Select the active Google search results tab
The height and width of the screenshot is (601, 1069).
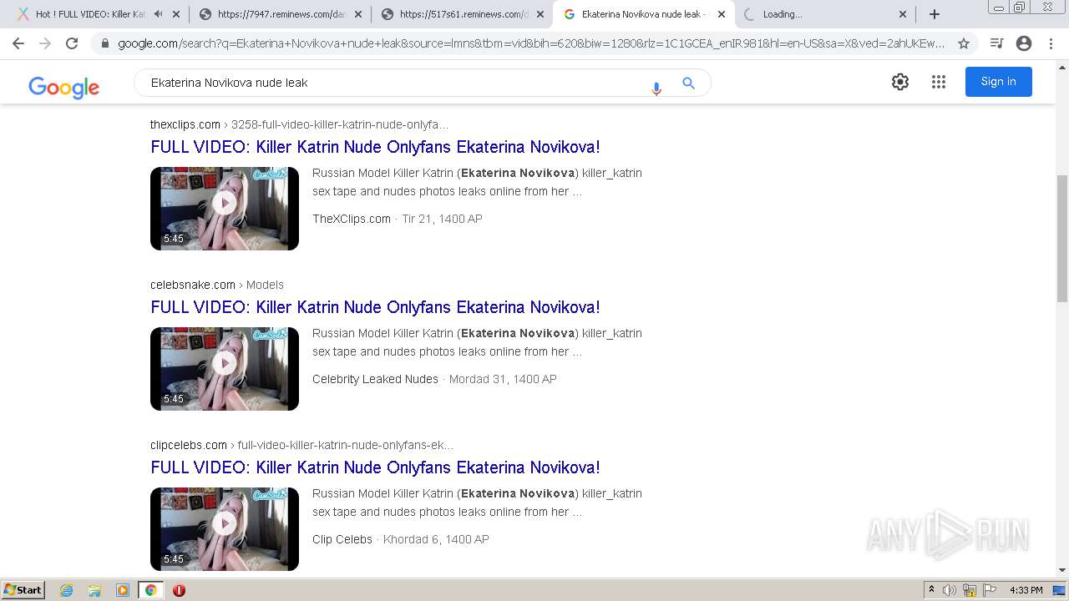click(x=643, y=14)
